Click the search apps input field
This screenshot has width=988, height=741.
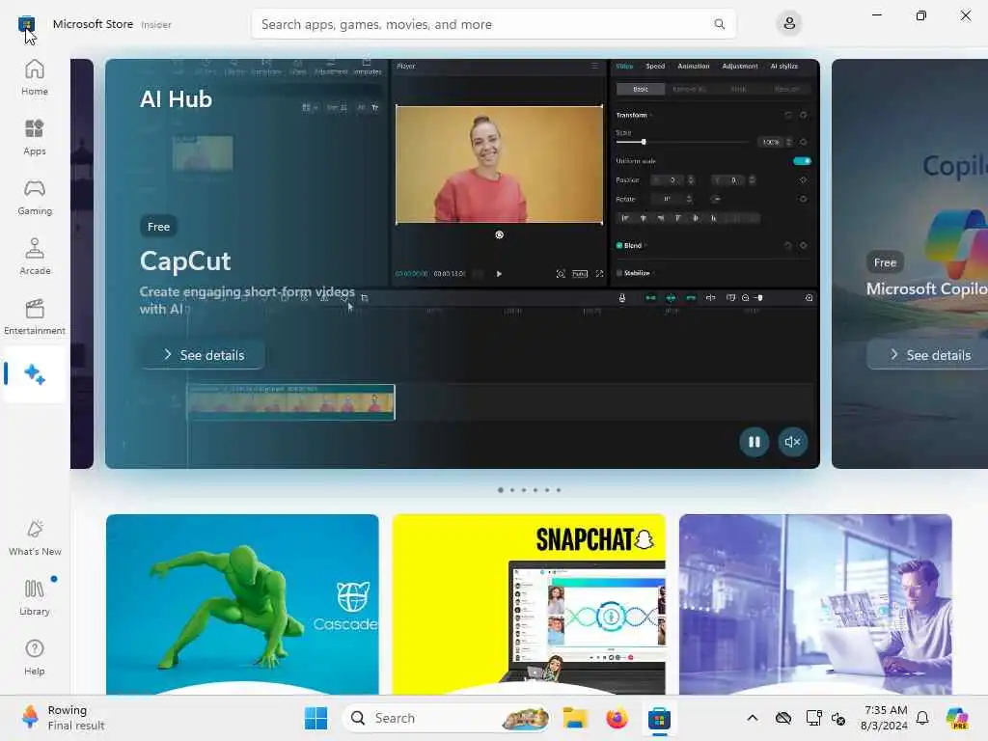(493, 24)
